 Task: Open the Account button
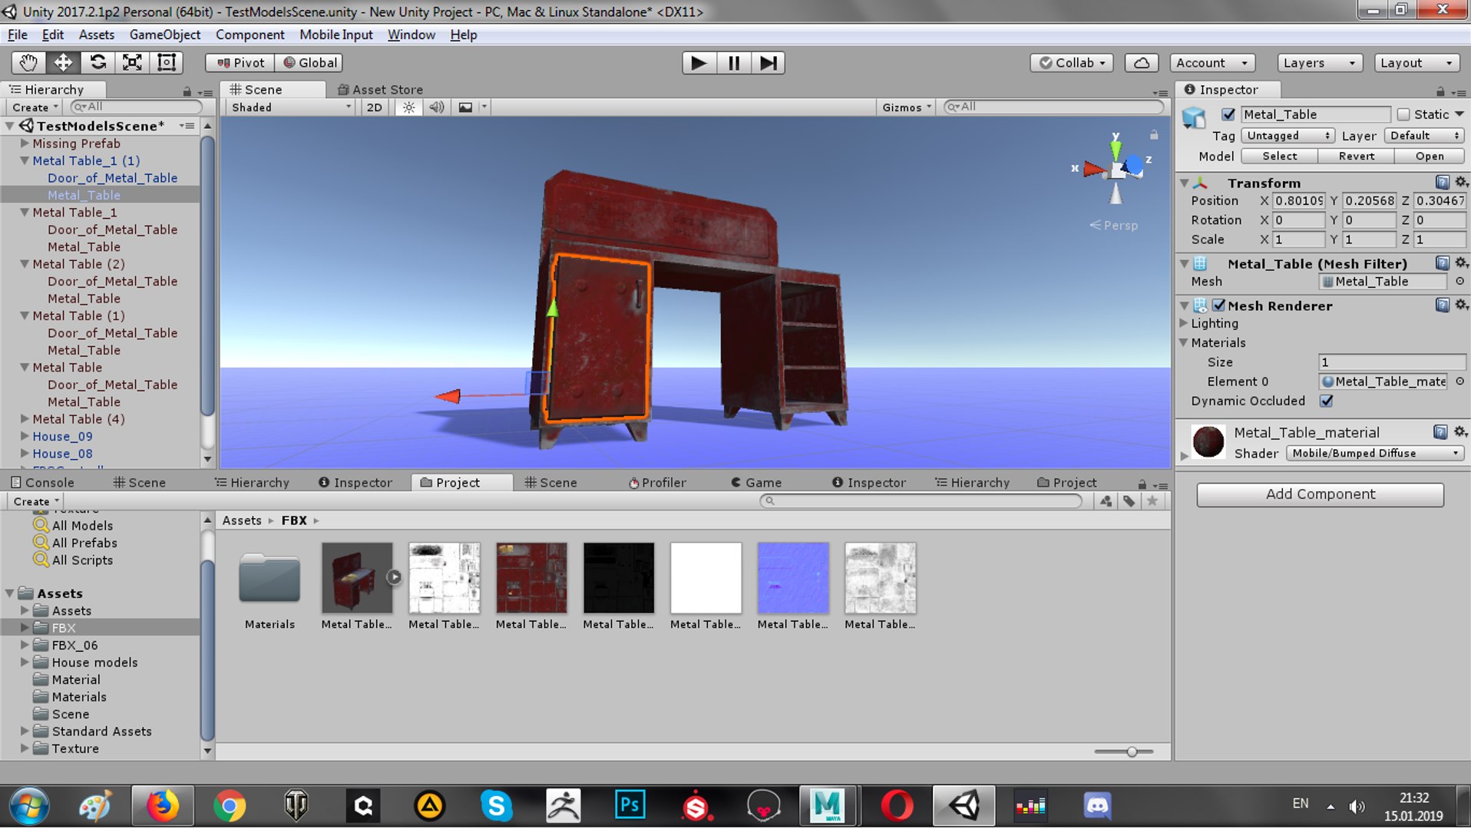pyautogui.click(x=1212, y=63)
